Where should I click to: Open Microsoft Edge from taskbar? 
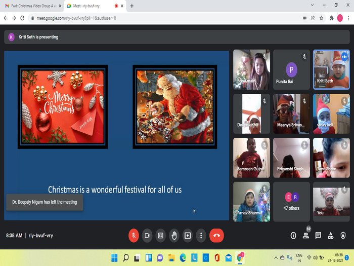[x=183, y=257]
